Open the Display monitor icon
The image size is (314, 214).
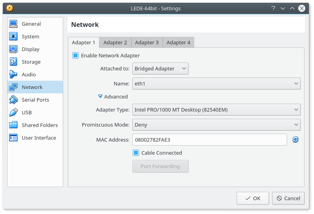tap(13, 49)
